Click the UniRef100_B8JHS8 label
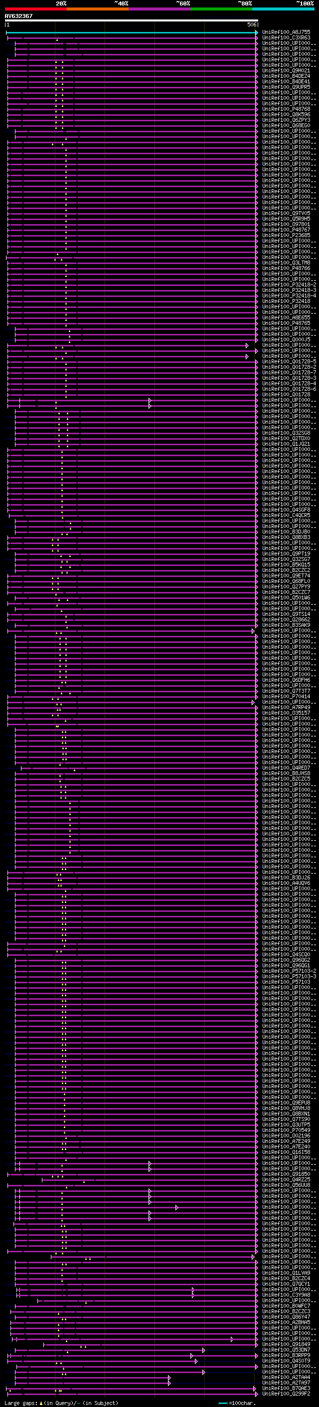This screenshot has height=1407, width=319. [x=286, y=773]
